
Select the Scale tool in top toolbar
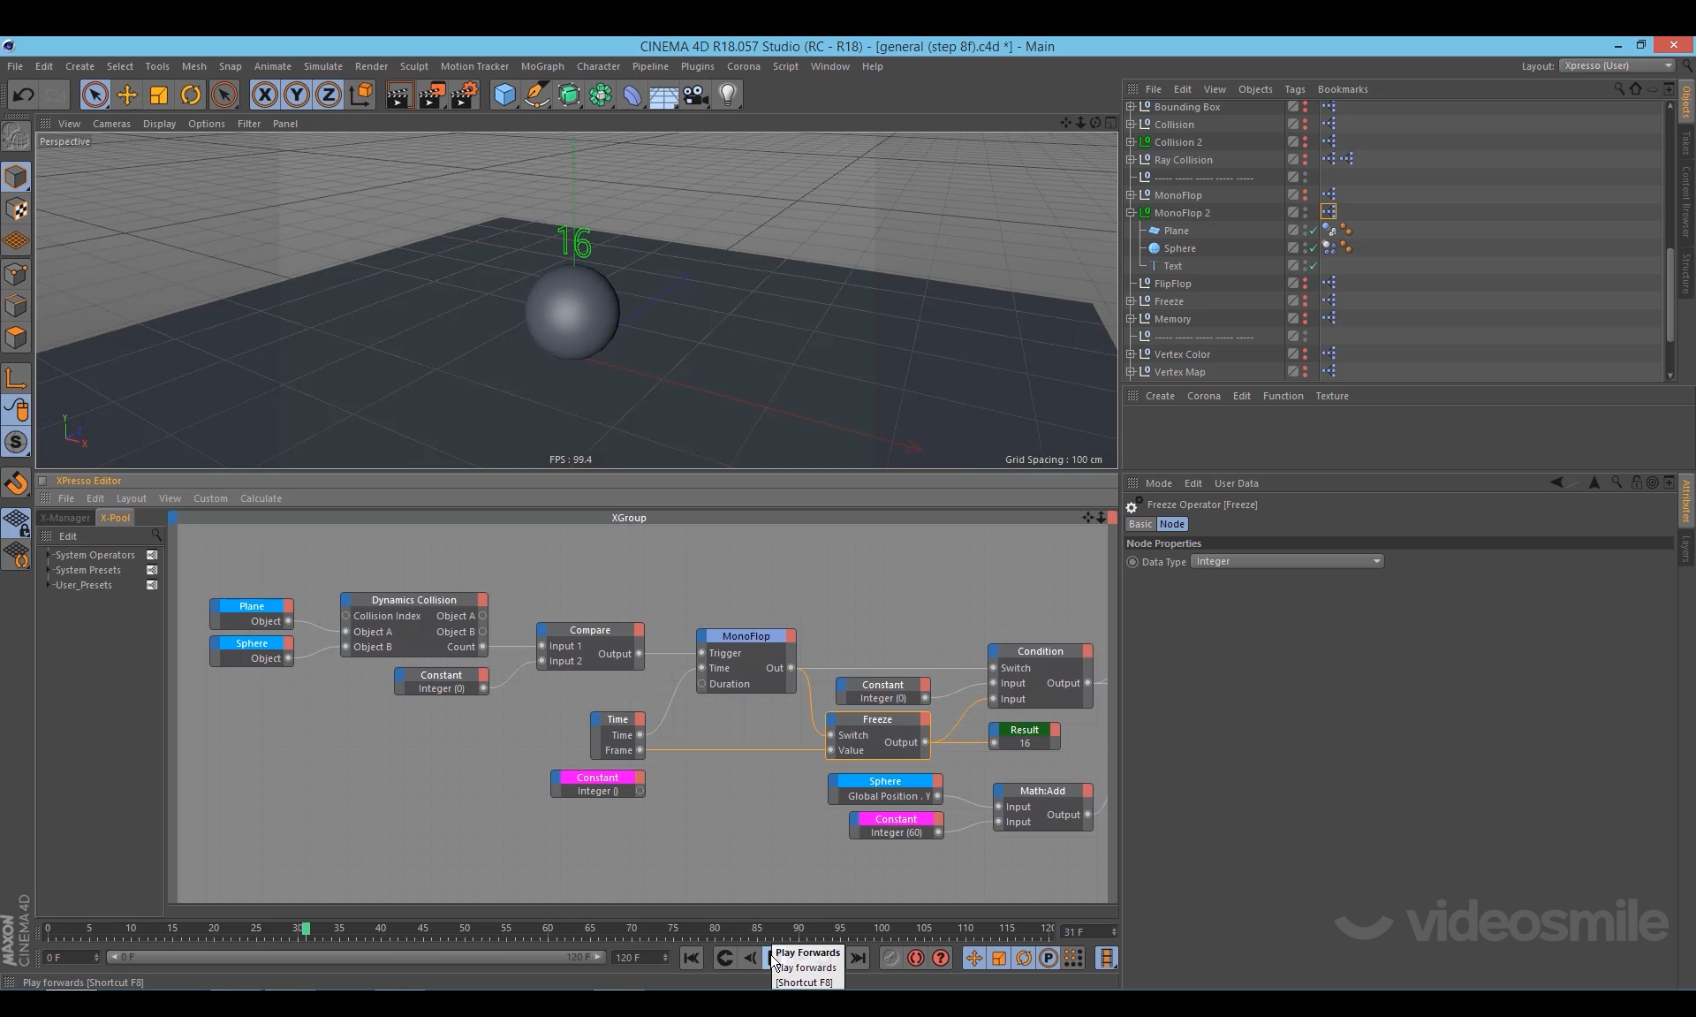pos(159,95)
